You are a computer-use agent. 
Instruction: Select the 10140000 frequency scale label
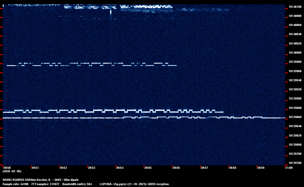(x=294, y=53)
